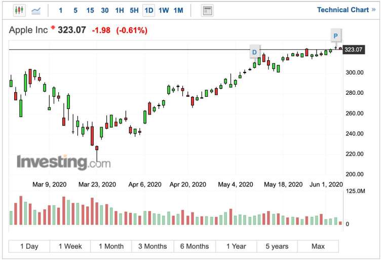The width and height of the screenshot is (385, 262).
Task: Show the 6 Months range
Action: point(195,246)
